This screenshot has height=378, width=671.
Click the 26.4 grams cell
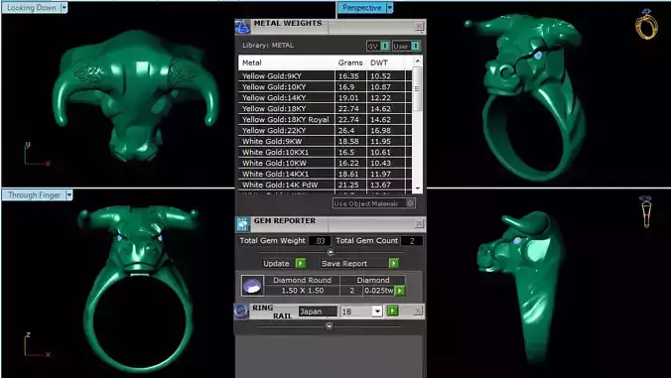point(350,130)
